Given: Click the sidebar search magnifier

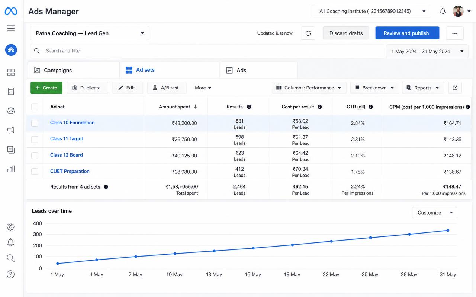Looking at the screenshot, I should (x=11, y=258).
